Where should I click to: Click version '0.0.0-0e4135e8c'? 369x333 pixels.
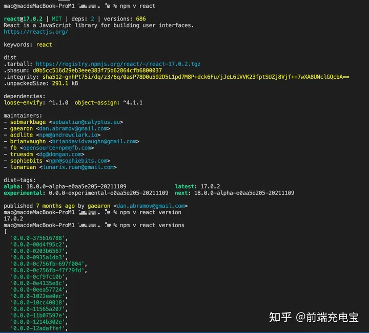37,283
